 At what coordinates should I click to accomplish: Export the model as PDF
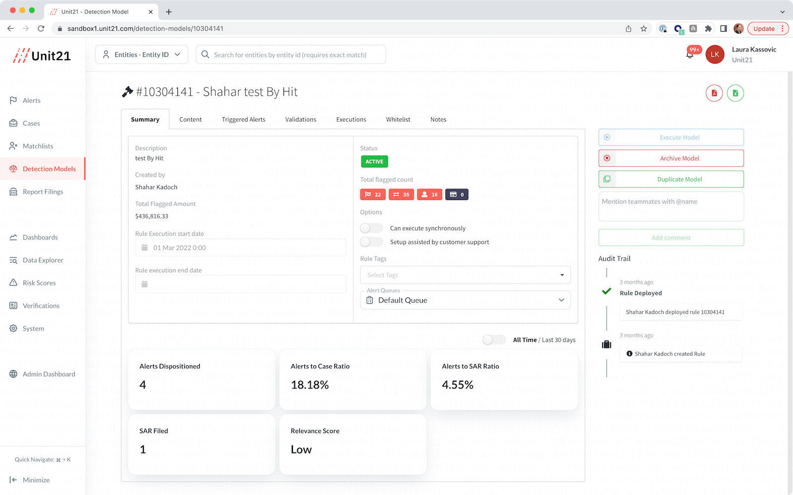[714, 93]
